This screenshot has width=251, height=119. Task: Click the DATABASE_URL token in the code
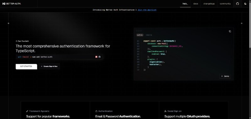pyautogui.click(x=176, y=46)
